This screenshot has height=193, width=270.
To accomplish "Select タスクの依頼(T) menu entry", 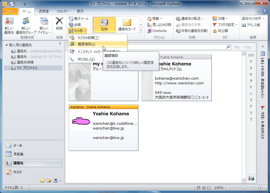I will point(98,38).
